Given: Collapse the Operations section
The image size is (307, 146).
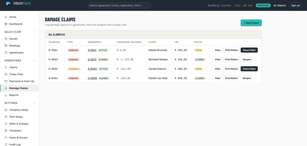Looking at the screenshot, I should 34,60.
